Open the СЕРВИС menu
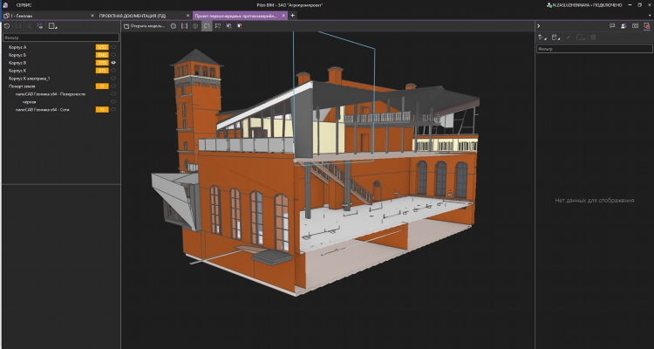The height and width of the screenshot is (349, 654). pos(24,5)
